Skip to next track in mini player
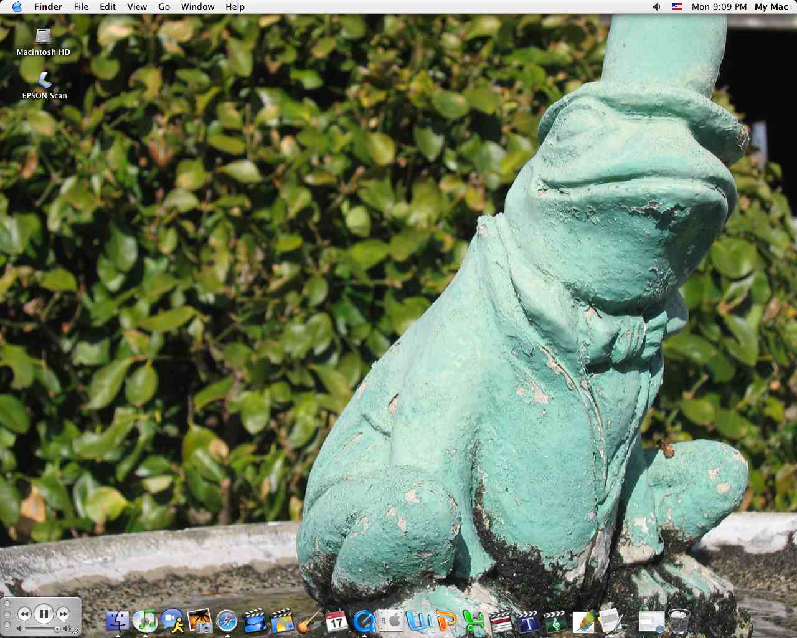 tap(63, 614)
